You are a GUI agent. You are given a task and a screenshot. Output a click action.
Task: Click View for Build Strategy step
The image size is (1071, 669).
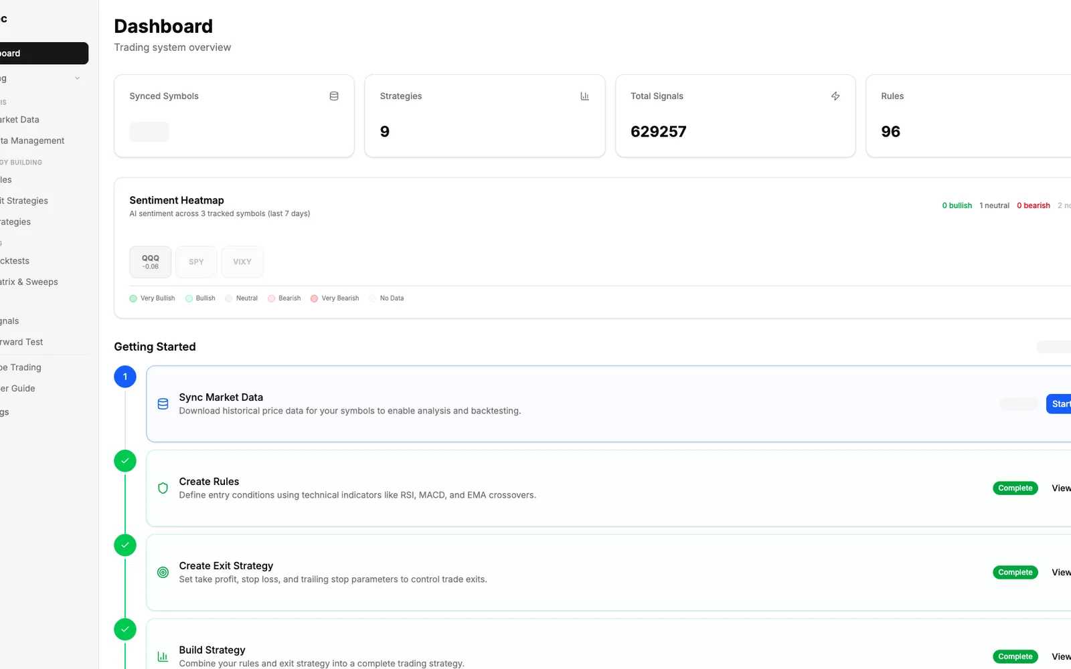[x=1061, y=657]
